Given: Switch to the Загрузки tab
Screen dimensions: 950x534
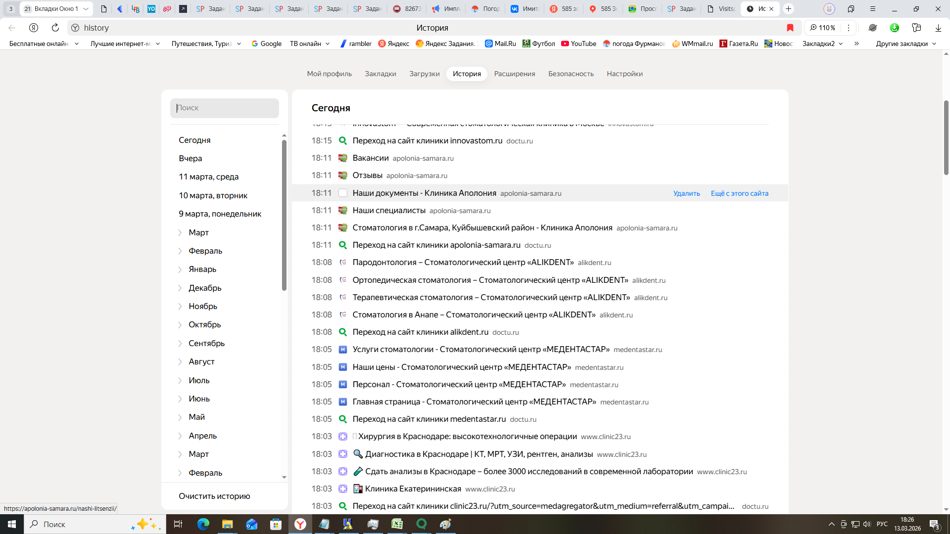Looking at the screenshot, I should coord(424,74).
